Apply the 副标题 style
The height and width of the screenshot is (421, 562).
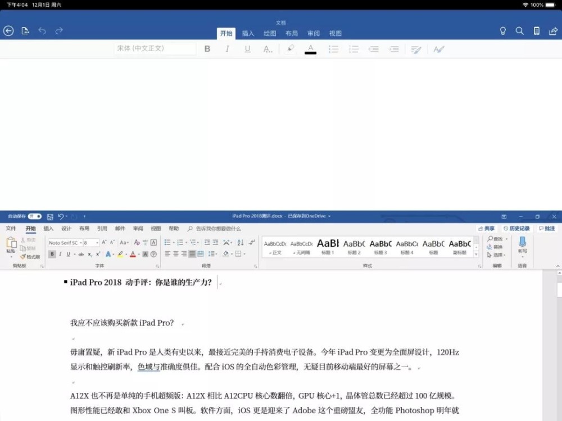point(460,246)
